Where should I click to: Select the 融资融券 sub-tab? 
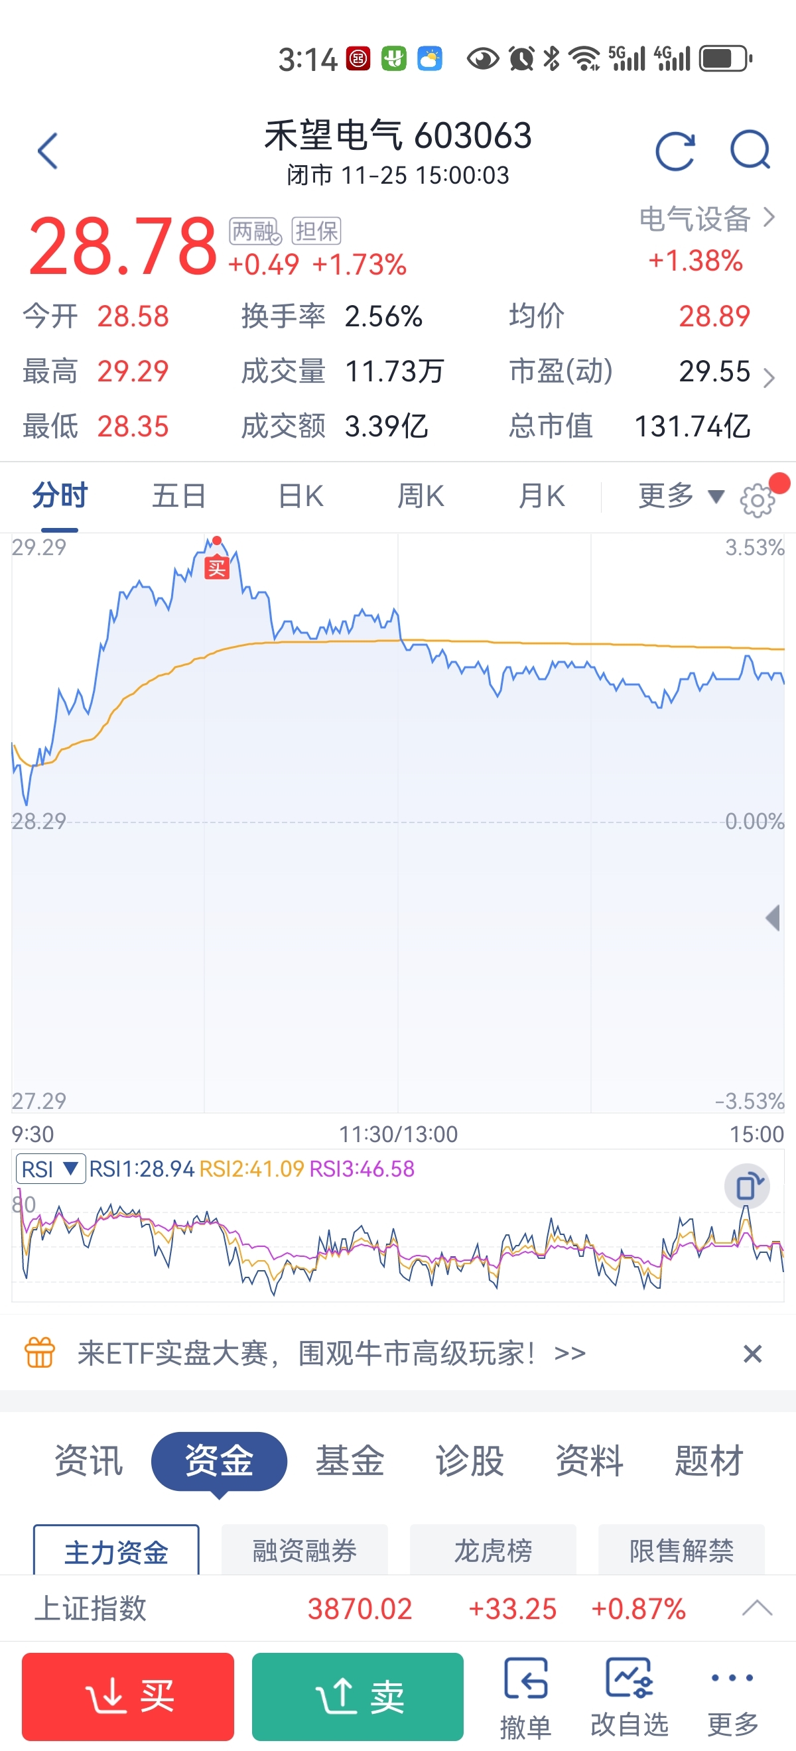pyautogui.click(x=304, y=1551)
